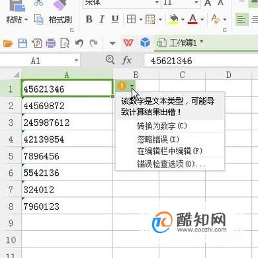Toggle Underline formatting
Viewport: 258px width, 258px height.
click(115, 19)
